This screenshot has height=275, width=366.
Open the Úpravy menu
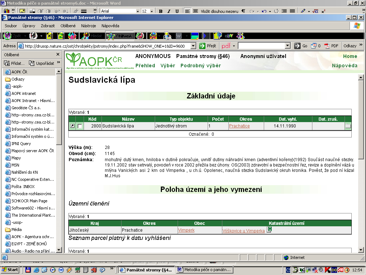tap(29, 26)
